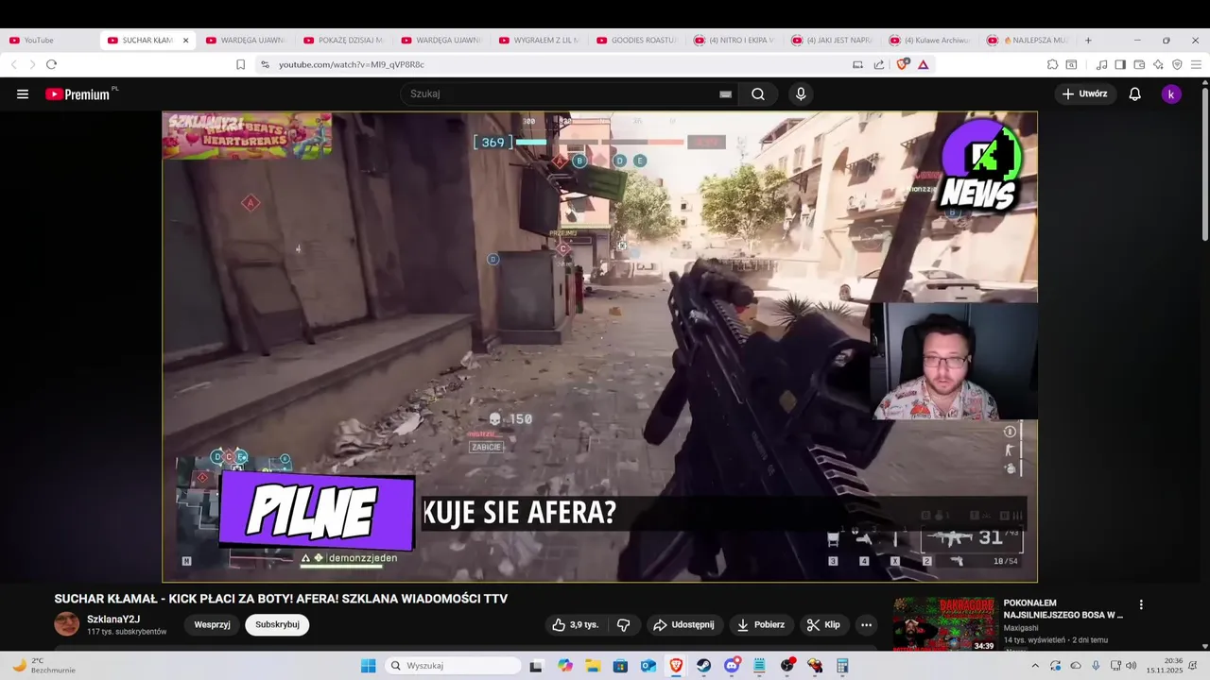
Task: Open File Explorer from the taskbar
Action: (593, 666)
